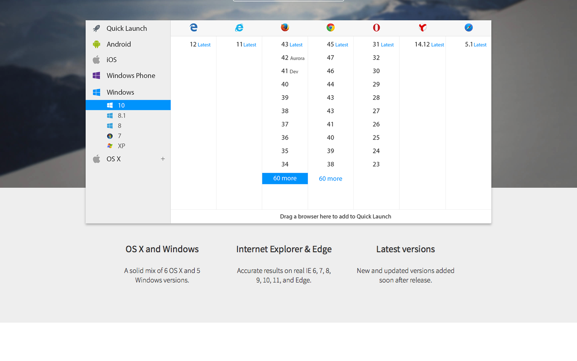Image resolution: width=577 pixels, height=361 pixels.
Task: Pick Firefox version 39
Action: [x=285, y=97]
